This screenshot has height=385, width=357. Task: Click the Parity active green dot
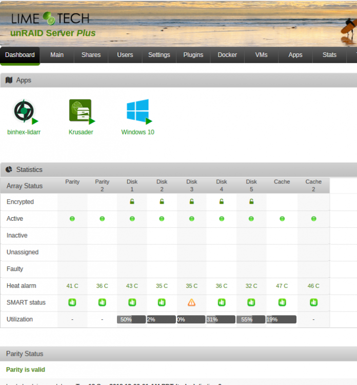pyautogui.click(x=72, y=219)
